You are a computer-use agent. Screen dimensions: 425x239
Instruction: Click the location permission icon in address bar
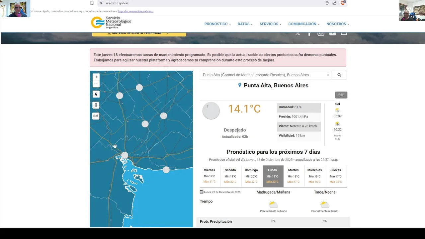tap(327, 3)
